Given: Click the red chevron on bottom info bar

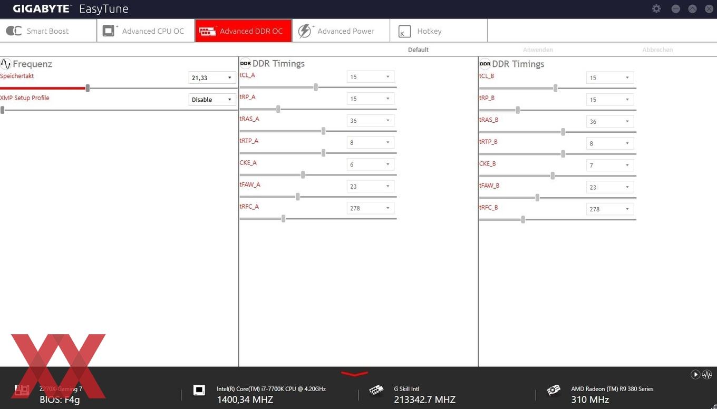Looking at the screenshot, I should [x=354, y=374].
